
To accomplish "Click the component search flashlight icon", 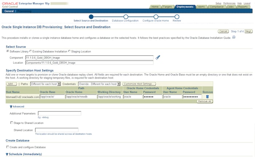I will (158, 57).
